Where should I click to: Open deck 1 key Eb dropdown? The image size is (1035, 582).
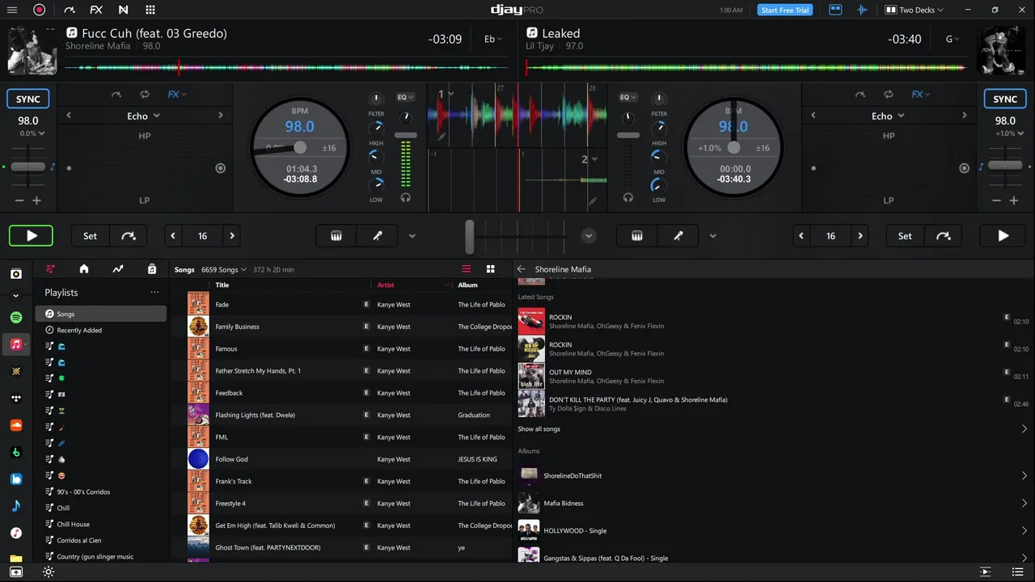click(x=492, y=39)
